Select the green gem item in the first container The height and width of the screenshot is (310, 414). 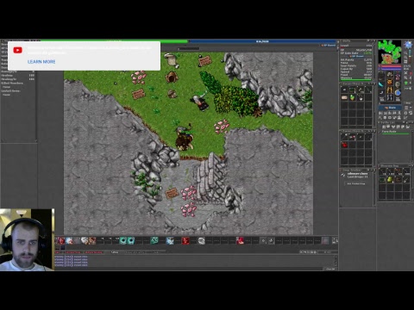click(x=353, y=97)
